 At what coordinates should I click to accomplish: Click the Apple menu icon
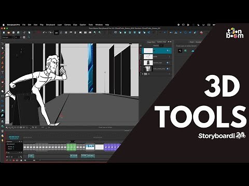click(4, 25)
